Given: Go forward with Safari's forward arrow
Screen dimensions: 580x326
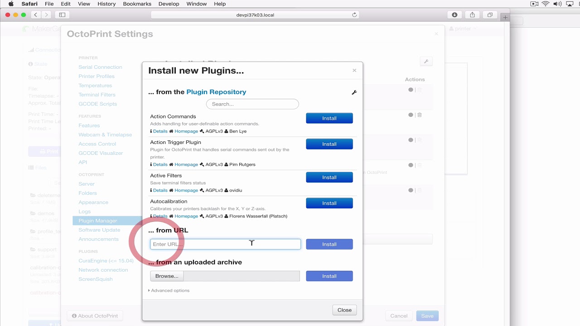Looking at the screenshot, I should (x=46, y=15).
